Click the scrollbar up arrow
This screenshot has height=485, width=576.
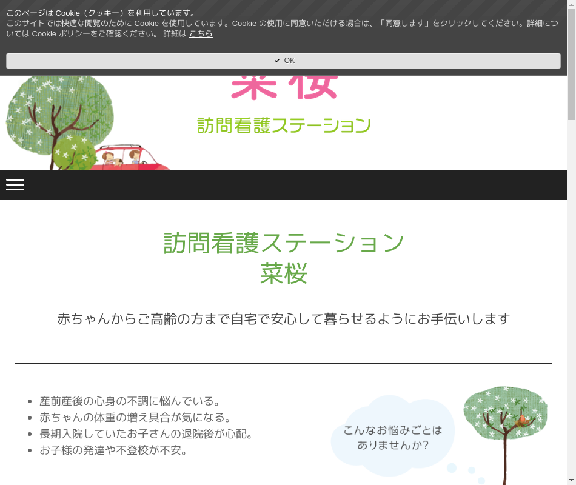click(x=571, y=4)
